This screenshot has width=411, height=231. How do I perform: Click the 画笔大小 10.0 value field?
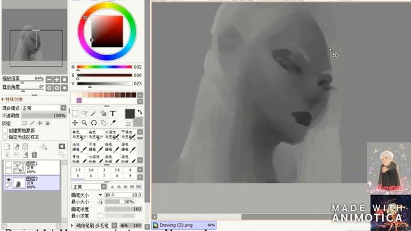pyautogui.click(x=123, y=195)
